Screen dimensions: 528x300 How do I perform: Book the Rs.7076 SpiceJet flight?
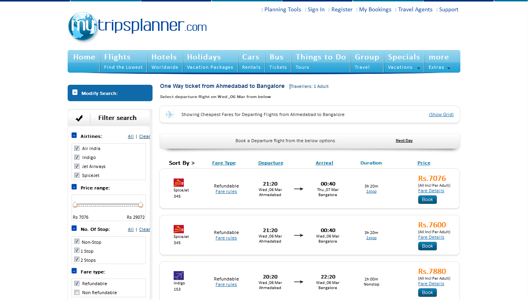point(427,200)
